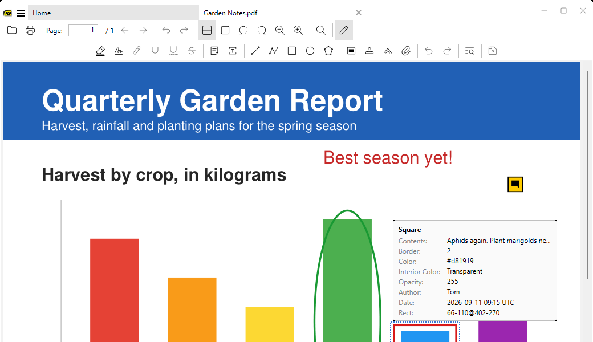Choose the polyline drawing tool
The height and width of the screenshot is (342, 593).
274,51
